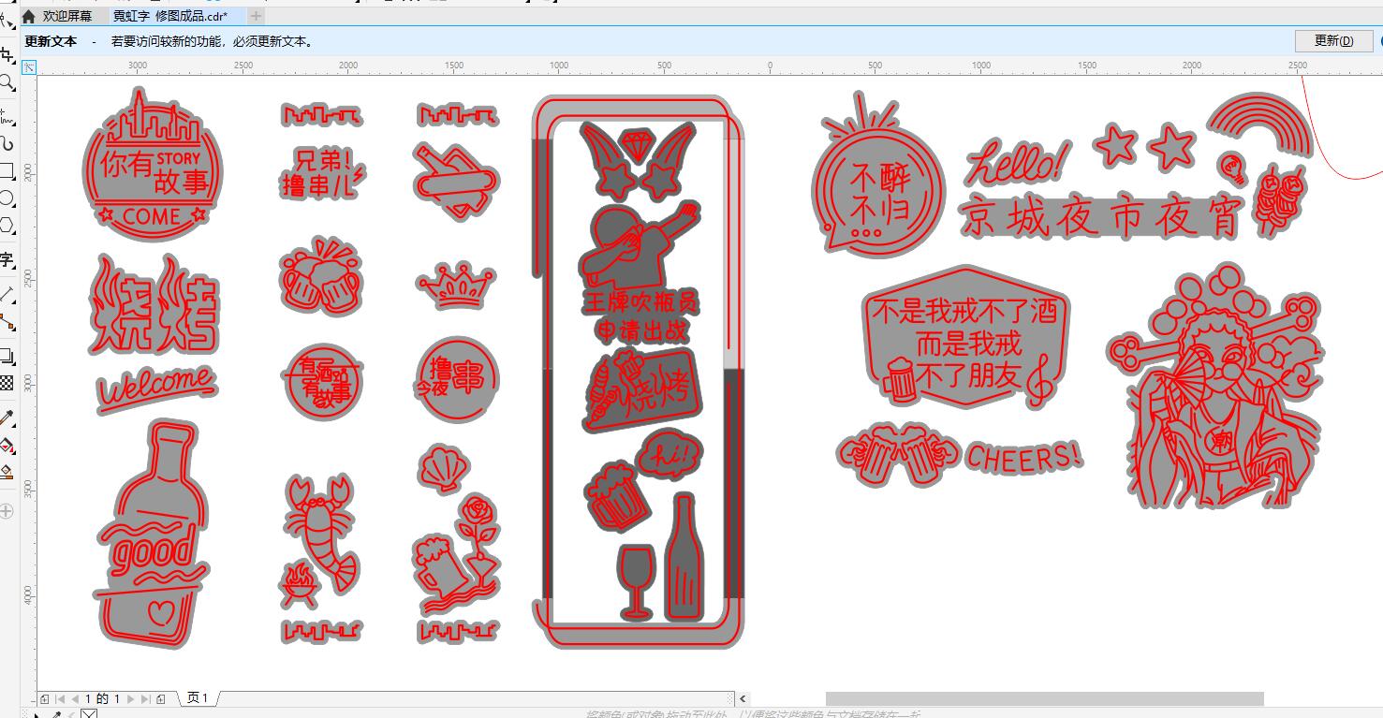The image size is (1383, 718).
Task: Add a page before the current page
Action: coord(45,698)
